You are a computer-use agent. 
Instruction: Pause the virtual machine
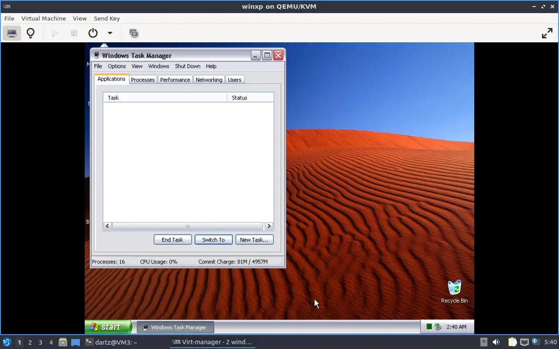tap(74, 33)
